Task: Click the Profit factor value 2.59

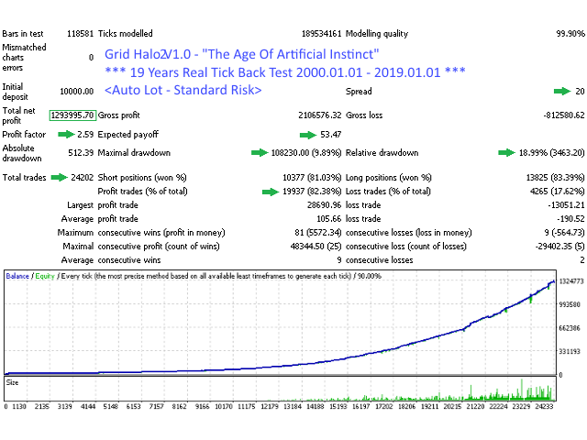Action: pos(85,135)
